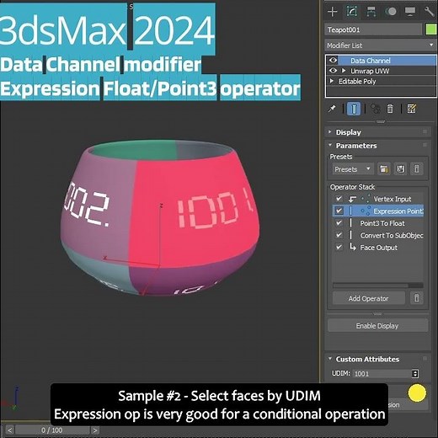The width and height of the screenshot is (438, 438).
Task: Click the Face Output arrow icon
Action: (353, 247)
